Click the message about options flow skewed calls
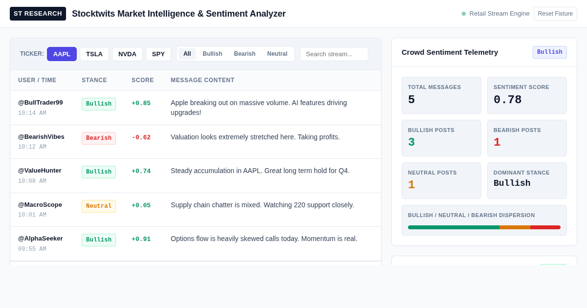Image resolution: width=587 pixels, height=308 pixels. click(264, 239)
